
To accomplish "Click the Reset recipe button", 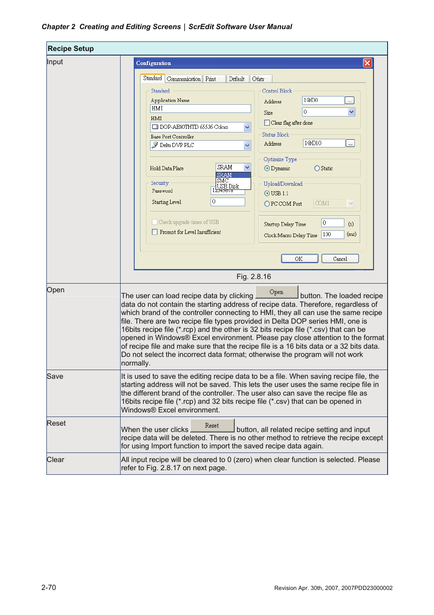I will point(212,426).
